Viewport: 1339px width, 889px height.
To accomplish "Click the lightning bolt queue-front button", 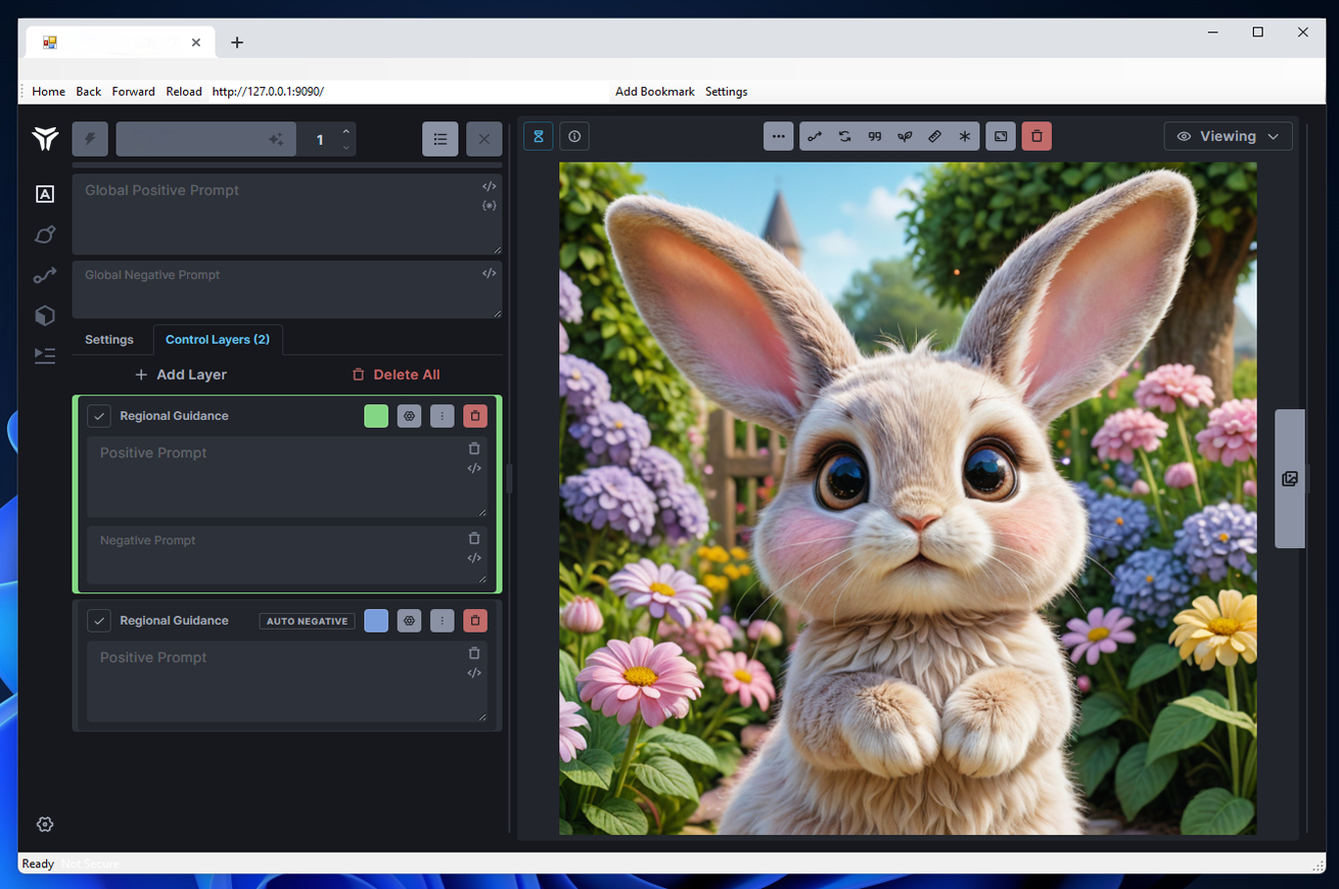I will tap(90, 139).
